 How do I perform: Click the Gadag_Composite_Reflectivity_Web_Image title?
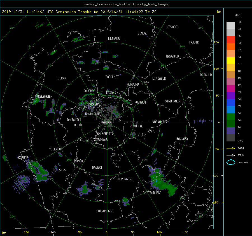coord(126,4)
